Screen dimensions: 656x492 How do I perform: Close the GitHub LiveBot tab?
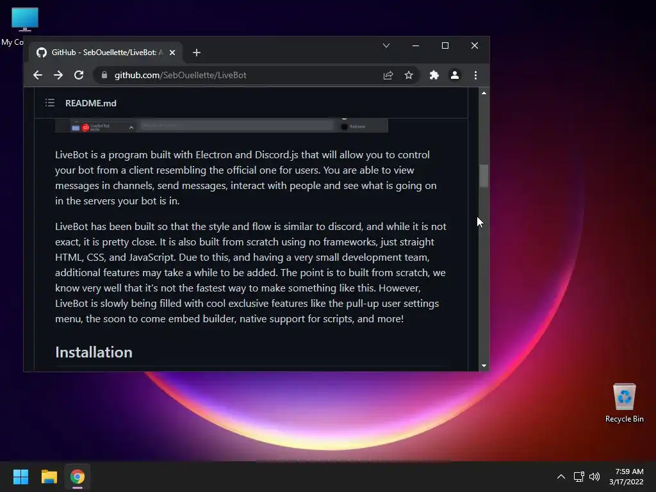tap(172, 53)
